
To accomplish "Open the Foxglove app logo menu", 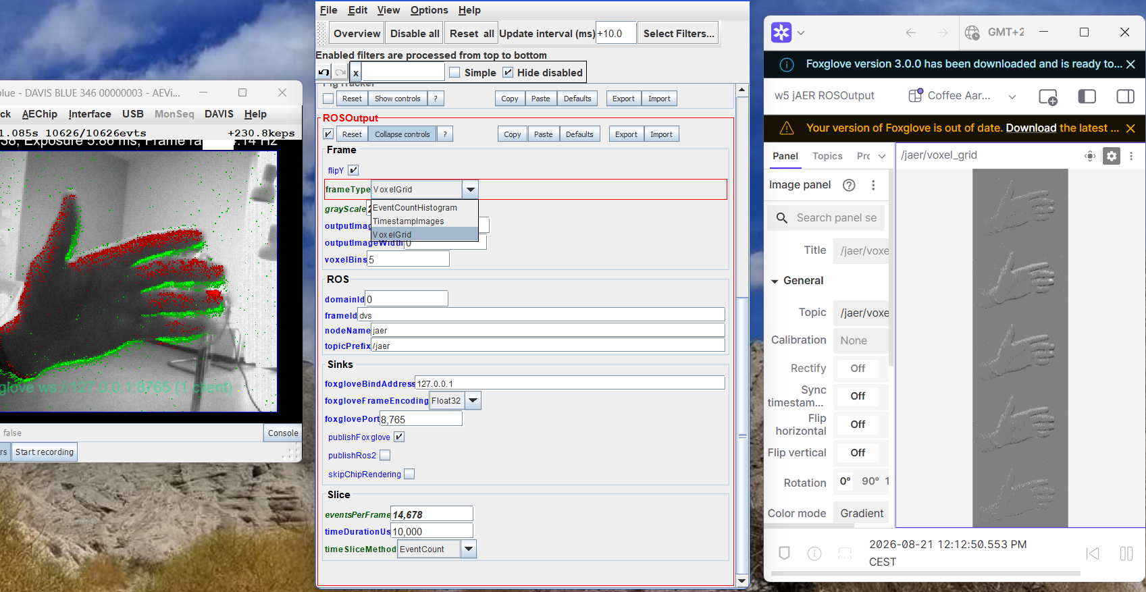I will click(x=781, y=32).
